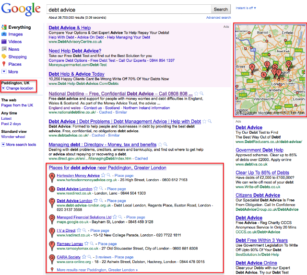This screenshot has width=307, height=275.
Task: Open Government Debt Help ad
Action: [260, 150]
